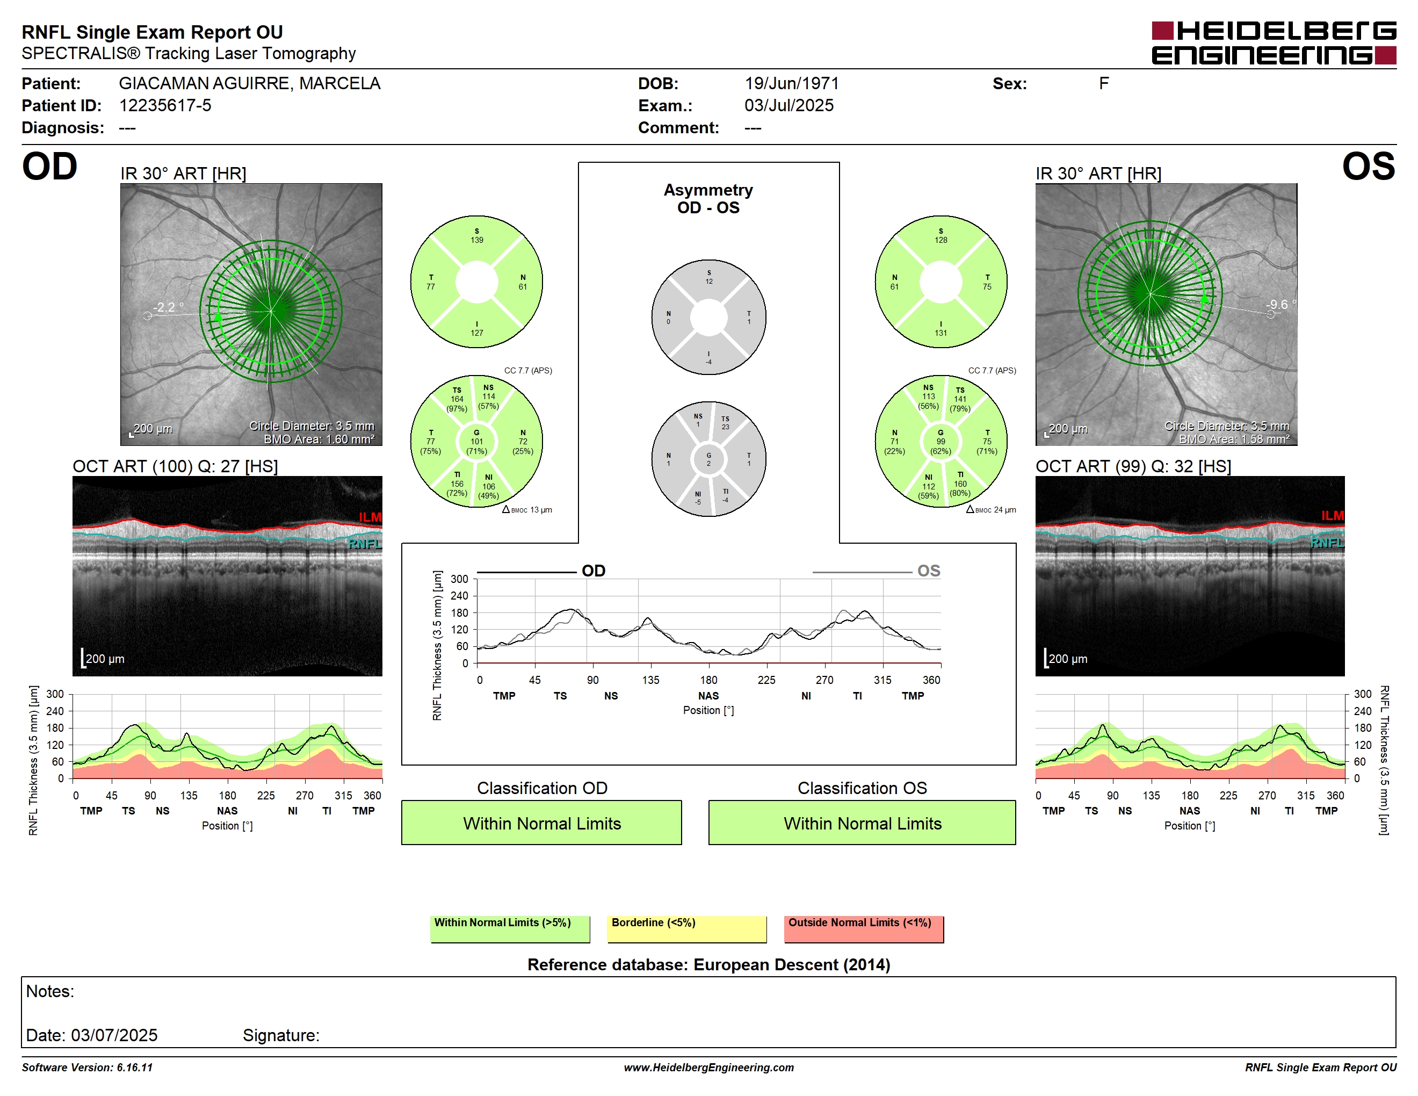This screenshot has width=1418, height=1096.
Task: Open the OS OCT B-scan image
Action: (x=1190, y=576)
